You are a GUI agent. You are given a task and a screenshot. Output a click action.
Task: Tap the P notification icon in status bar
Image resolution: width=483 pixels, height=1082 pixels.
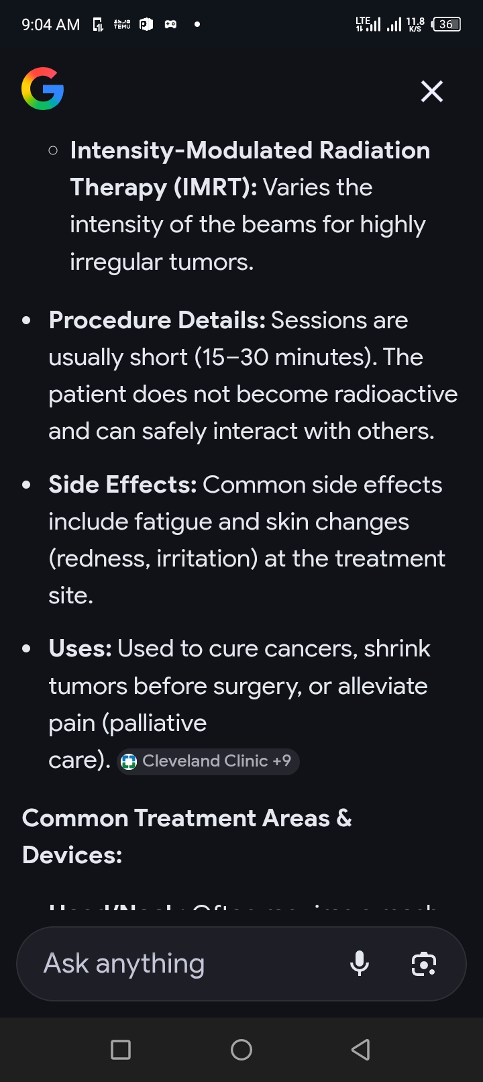tap(146, 25)
